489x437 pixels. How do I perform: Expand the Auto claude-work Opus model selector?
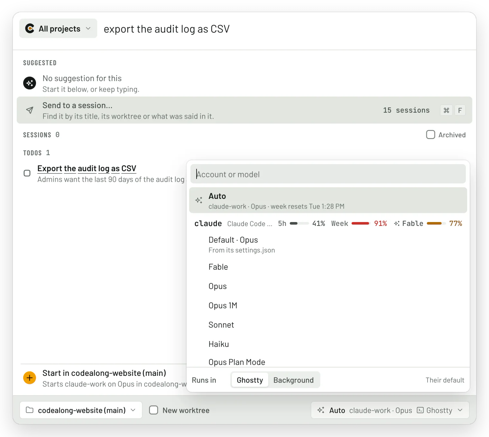[x=390, y=410]
